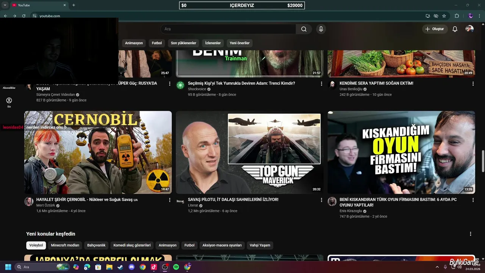485x273 pixels.
Task: Select the Yeni öneriler filter chip
Action: [x=239, y=43]
